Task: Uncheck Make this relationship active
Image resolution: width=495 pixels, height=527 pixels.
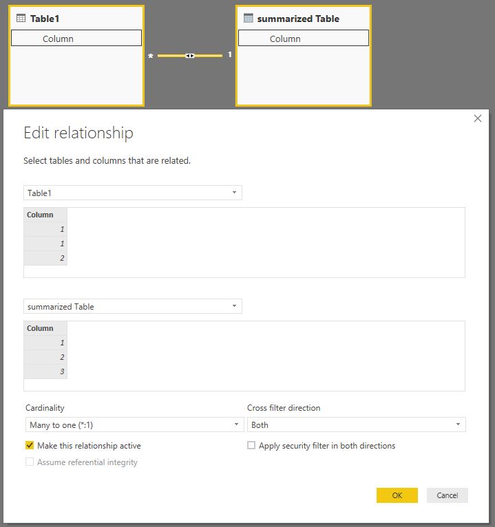Action: point(30,445)
